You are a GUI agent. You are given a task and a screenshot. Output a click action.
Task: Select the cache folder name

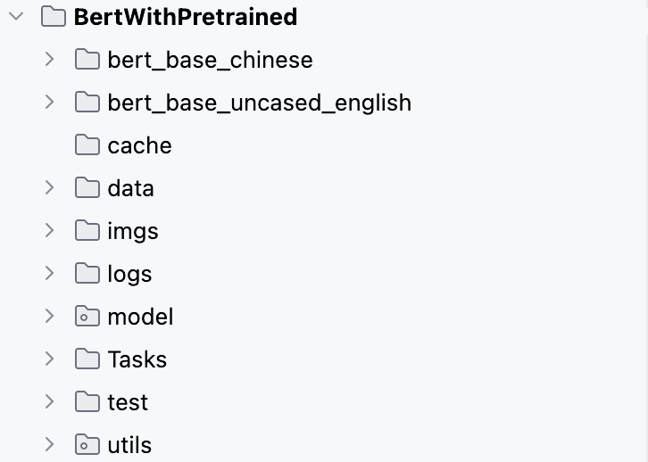[139, 145]
